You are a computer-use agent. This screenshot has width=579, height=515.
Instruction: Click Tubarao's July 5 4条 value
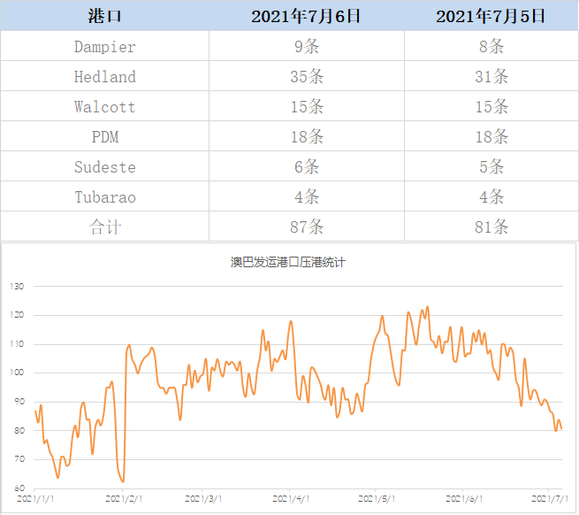tap(491, 196)
